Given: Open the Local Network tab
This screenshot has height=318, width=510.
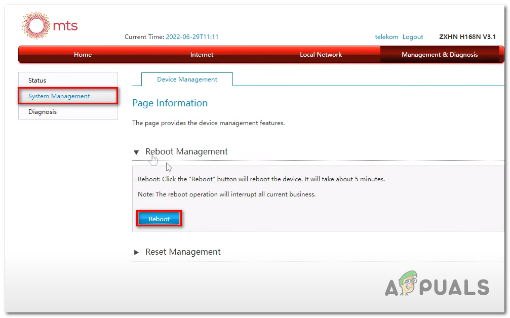Looking at the screenshot, I should tap(321, 55).
